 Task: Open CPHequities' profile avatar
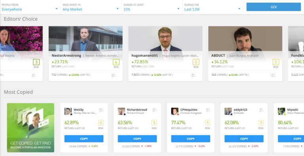(x=175, y=111)
